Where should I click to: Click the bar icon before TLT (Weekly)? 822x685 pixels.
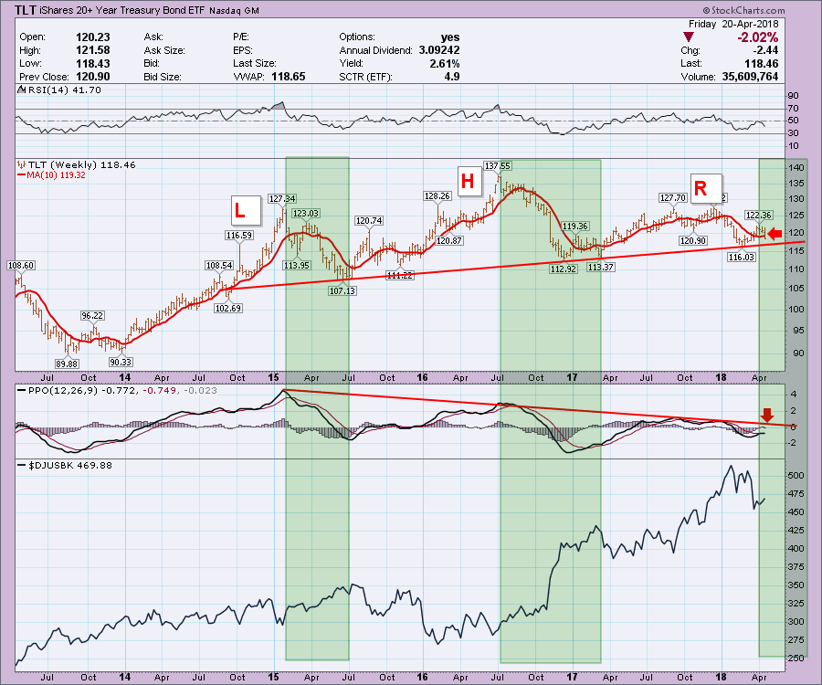tap(22, 164)
